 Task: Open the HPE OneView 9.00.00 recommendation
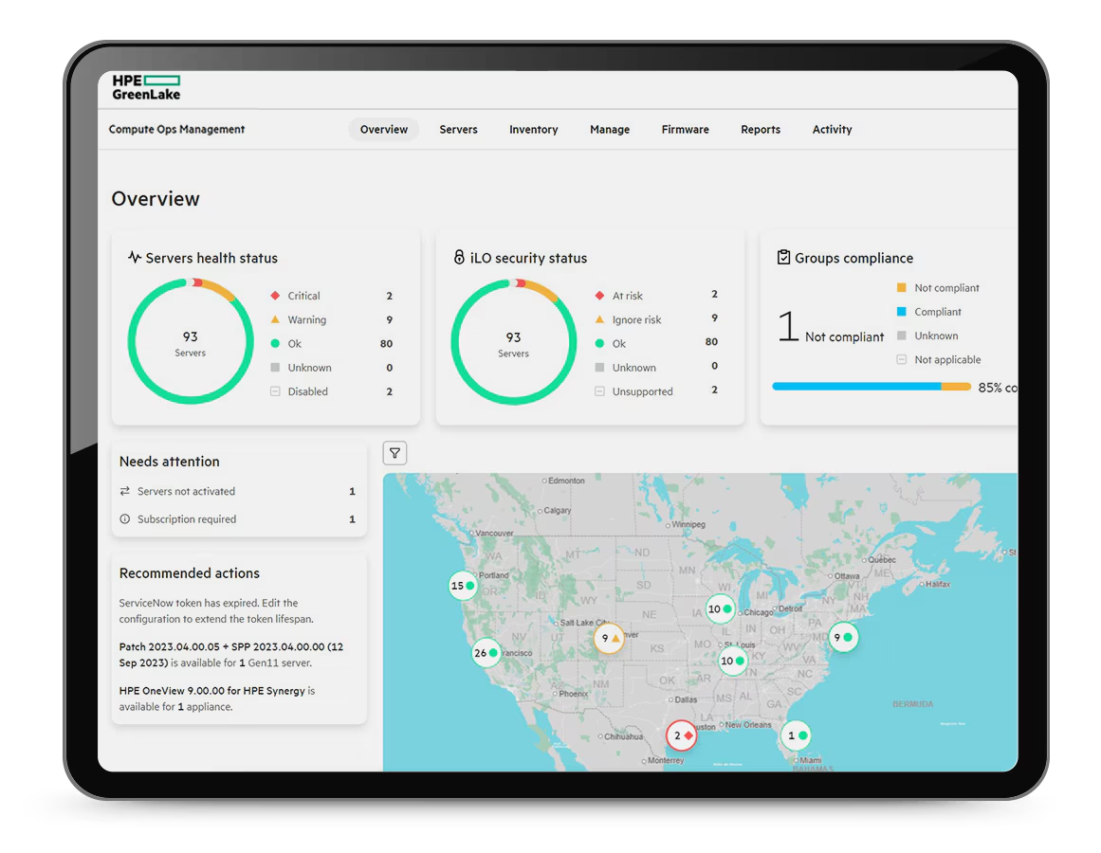coord(217,699)
